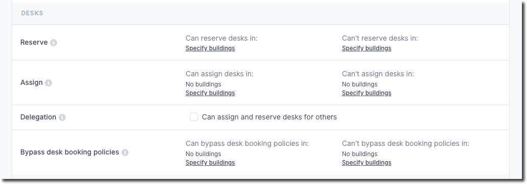This screenshot has height=184, width=527.
Task: Click Specify buildings under 'Can't assign desks in'
Action: click(366, 93)
